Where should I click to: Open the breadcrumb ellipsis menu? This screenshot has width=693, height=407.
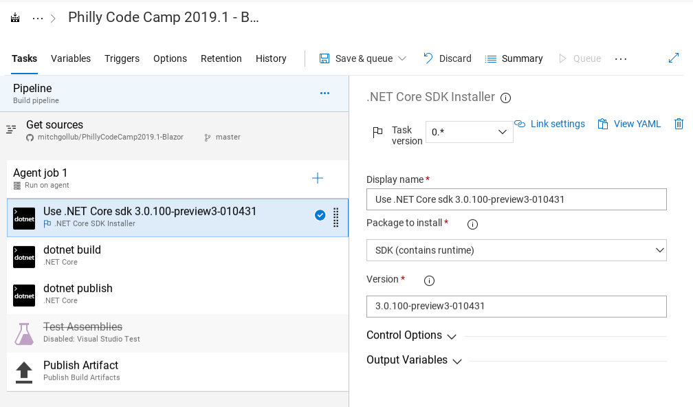click(38, 19)
